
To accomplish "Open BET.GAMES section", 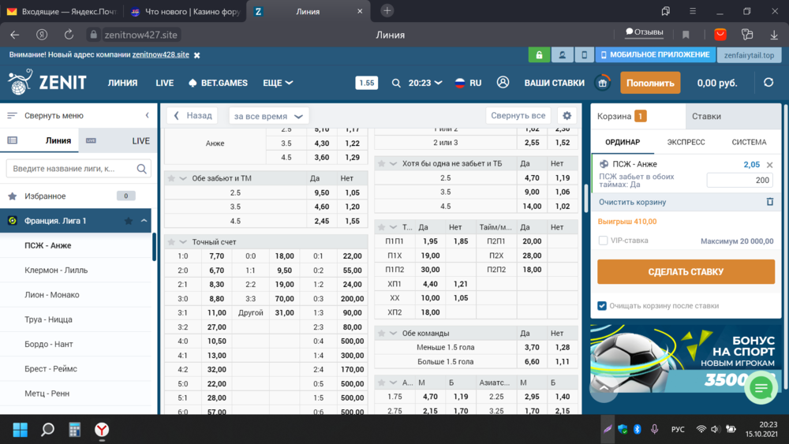I will (218, 83).
